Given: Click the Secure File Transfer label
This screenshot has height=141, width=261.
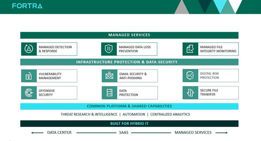Looking at the screenshot, I should click(209, 92).
